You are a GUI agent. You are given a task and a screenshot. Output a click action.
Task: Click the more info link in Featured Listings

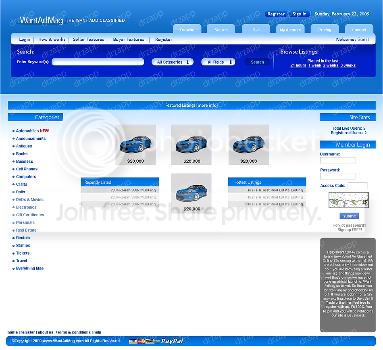[207, 105]
